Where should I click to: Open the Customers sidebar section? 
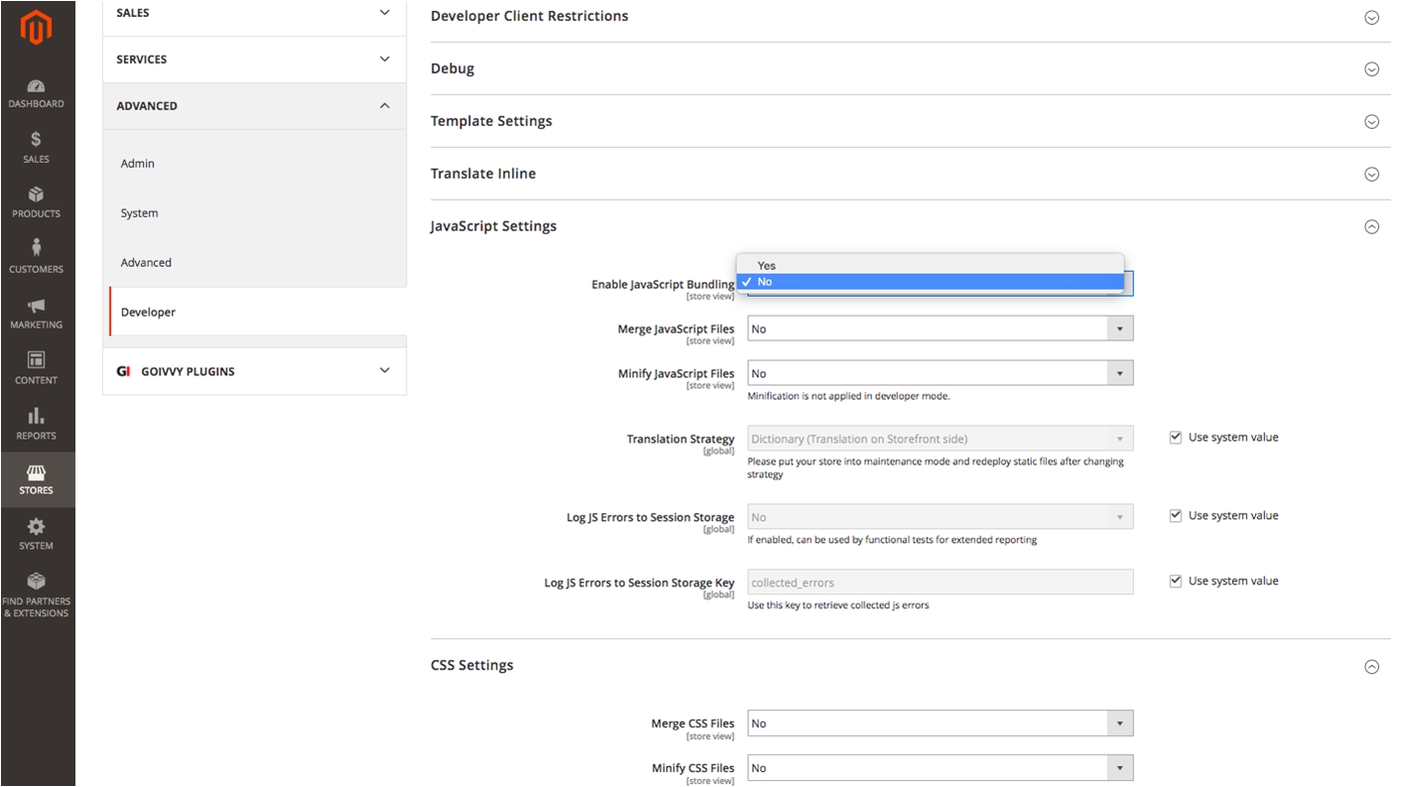37,258
